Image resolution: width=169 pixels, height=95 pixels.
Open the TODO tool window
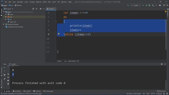point(27,91)
